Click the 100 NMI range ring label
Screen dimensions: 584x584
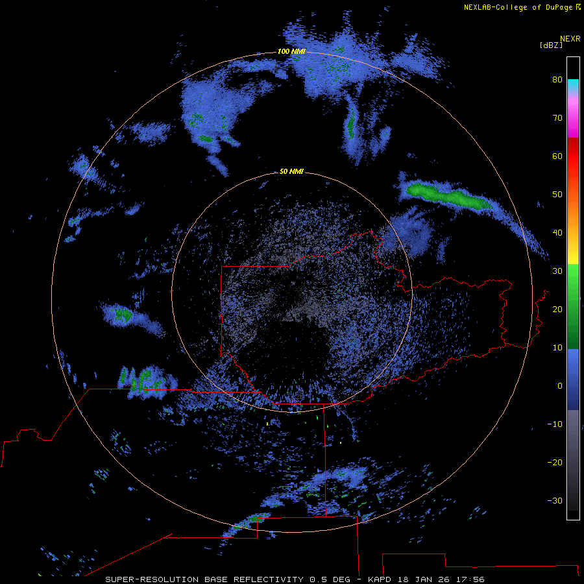pos(291,51)
